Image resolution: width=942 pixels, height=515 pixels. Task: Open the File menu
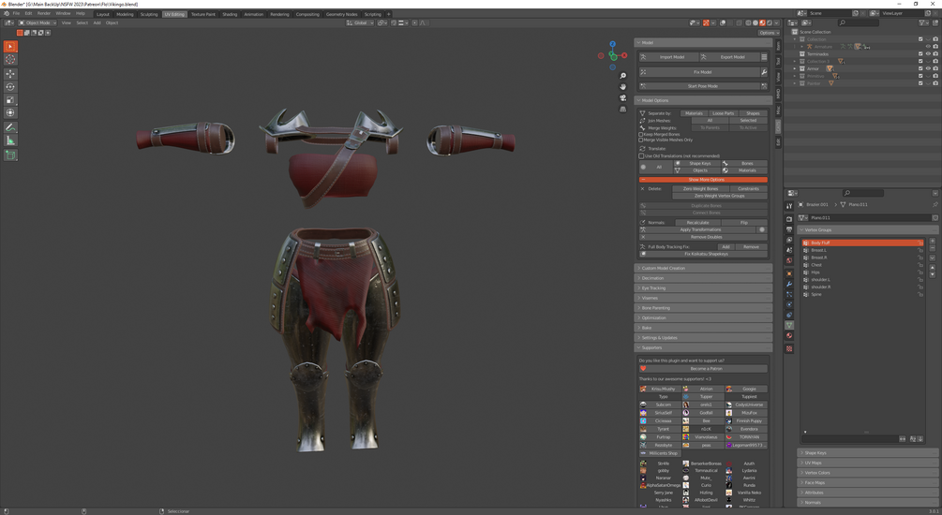(16, 13)
